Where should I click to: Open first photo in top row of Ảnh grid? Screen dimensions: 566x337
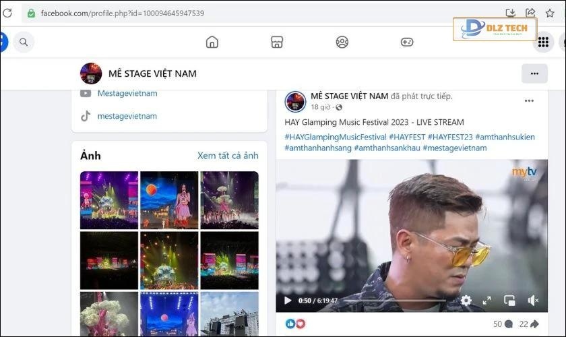point(109,200)
